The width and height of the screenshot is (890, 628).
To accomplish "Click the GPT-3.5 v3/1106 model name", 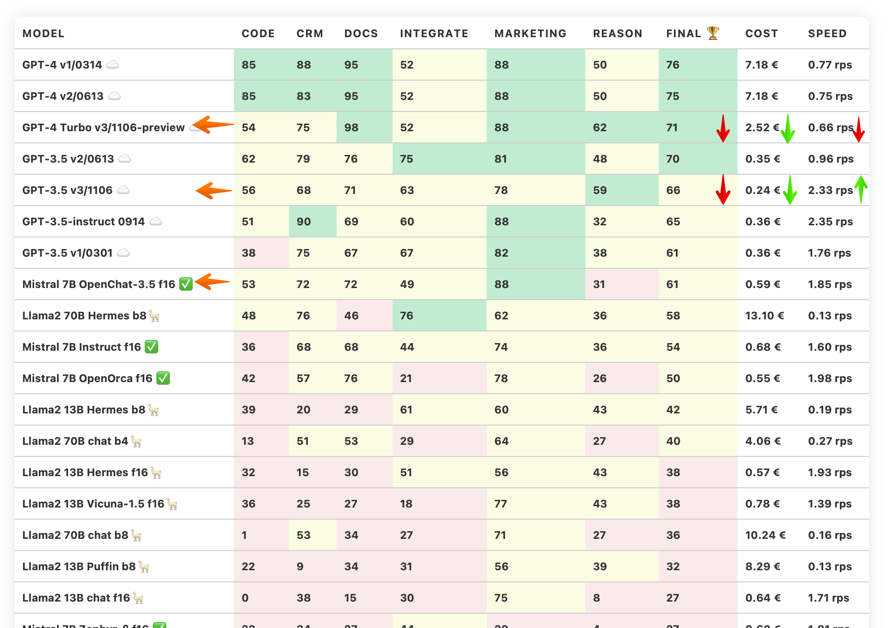I will 68,190.
